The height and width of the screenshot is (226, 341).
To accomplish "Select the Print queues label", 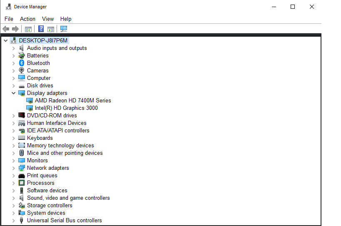I will tap(42, 175).
